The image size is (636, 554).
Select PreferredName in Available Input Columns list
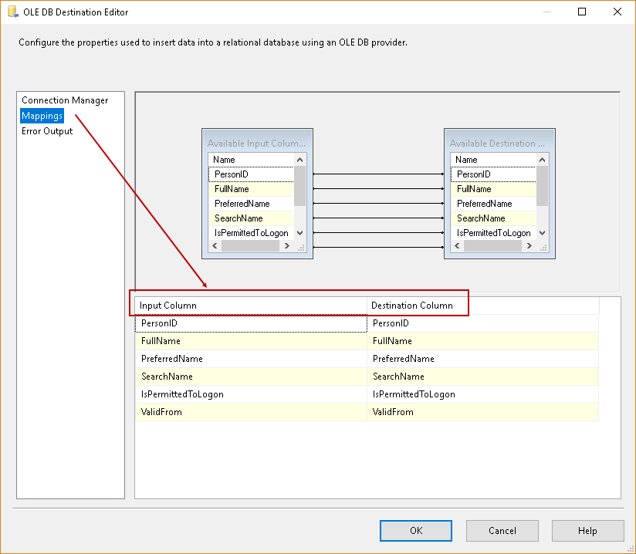(x=242, y=204)
